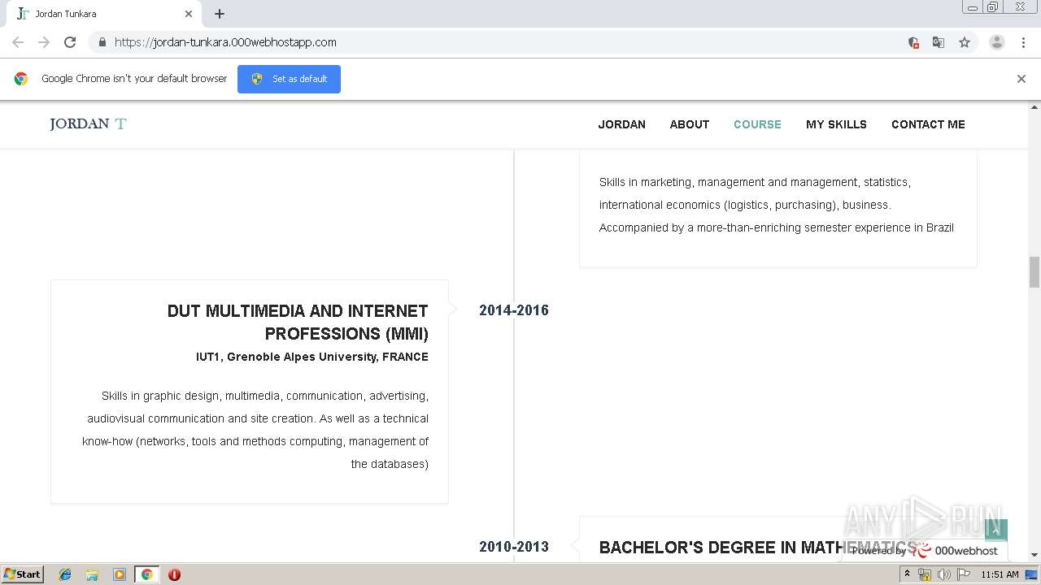The width and height of the screenshot is (1041, 585).
Task: Open the Chrome profile avatar
Action: [x=997, y=42]
